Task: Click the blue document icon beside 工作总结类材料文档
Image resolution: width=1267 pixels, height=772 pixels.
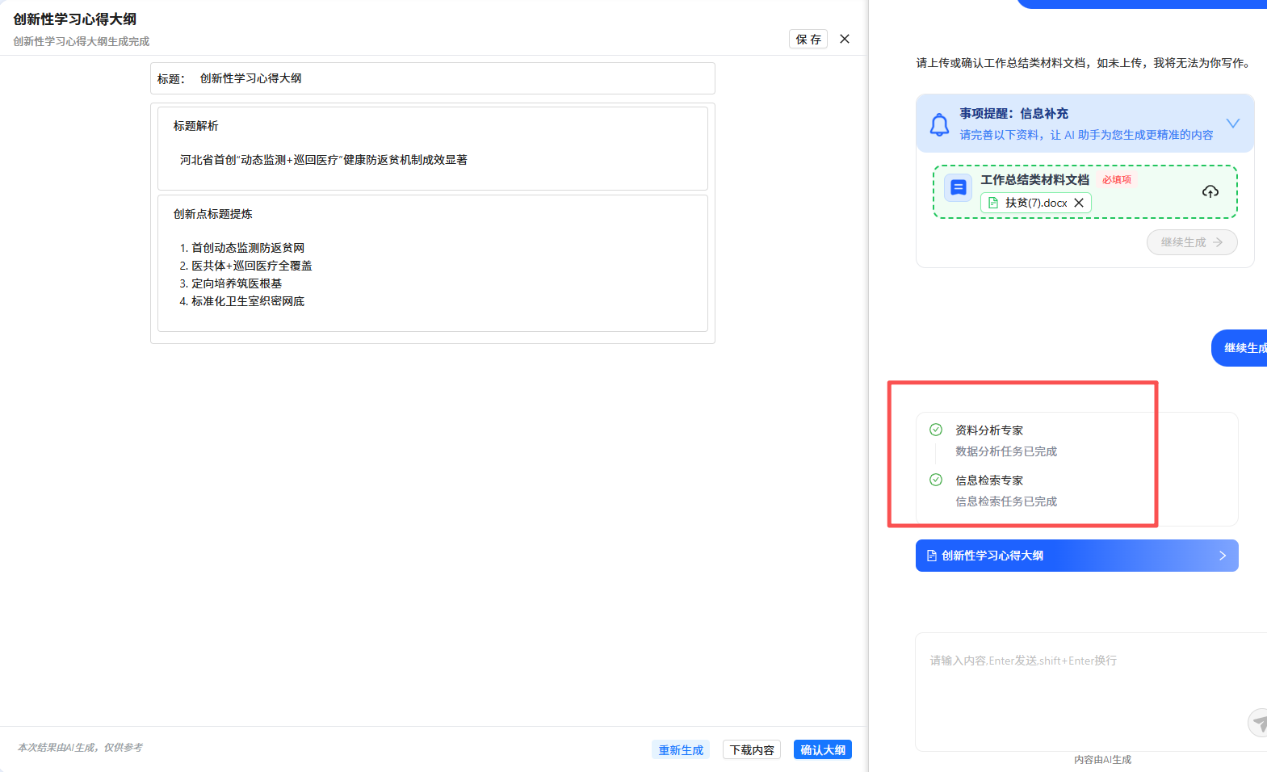Action: click(x=959, y=188)
